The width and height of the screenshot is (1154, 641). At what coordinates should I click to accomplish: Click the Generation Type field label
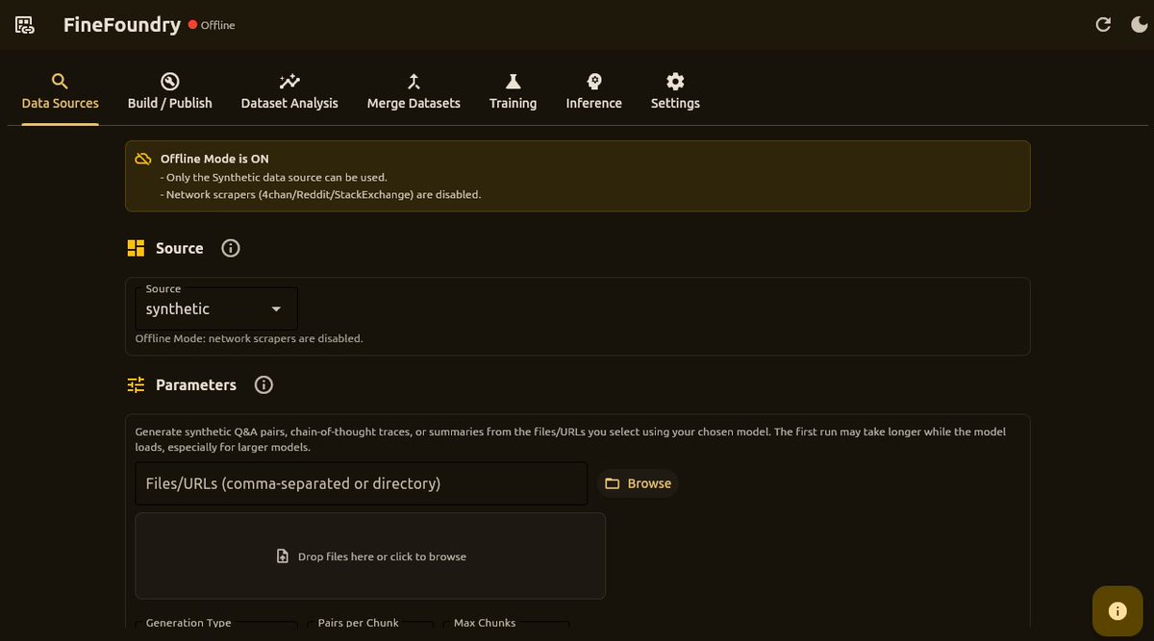(x=188, y=623)
